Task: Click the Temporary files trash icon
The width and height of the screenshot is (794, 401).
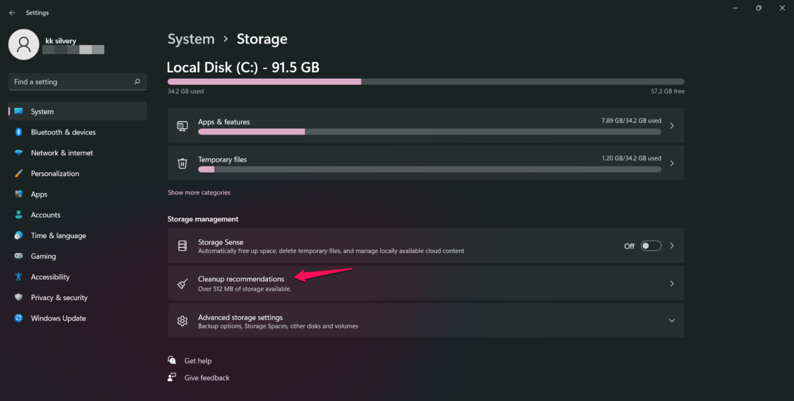Action: click(x=182, y=164)
